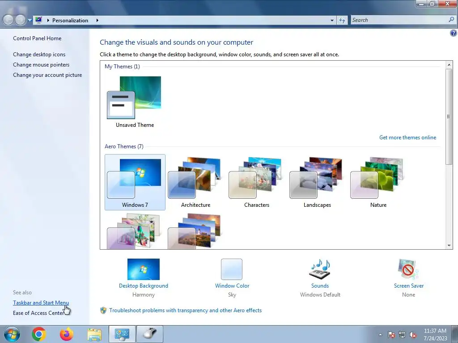Select the Scenes theme below Windows 7

pos(135,231)
